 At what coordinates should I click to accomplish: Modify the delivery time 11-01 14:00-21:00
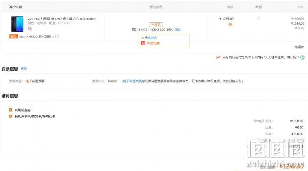[x=177, y=29]
